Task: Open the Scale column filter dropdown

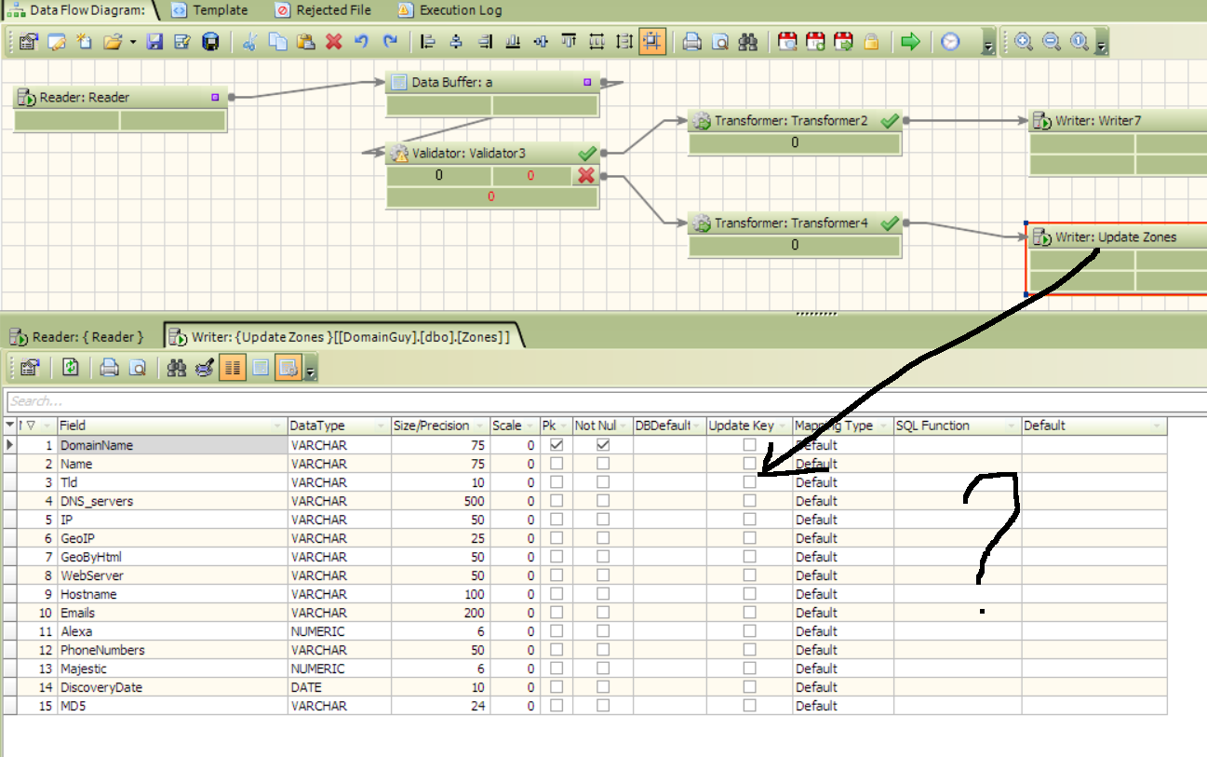Action: click(530, 426)
